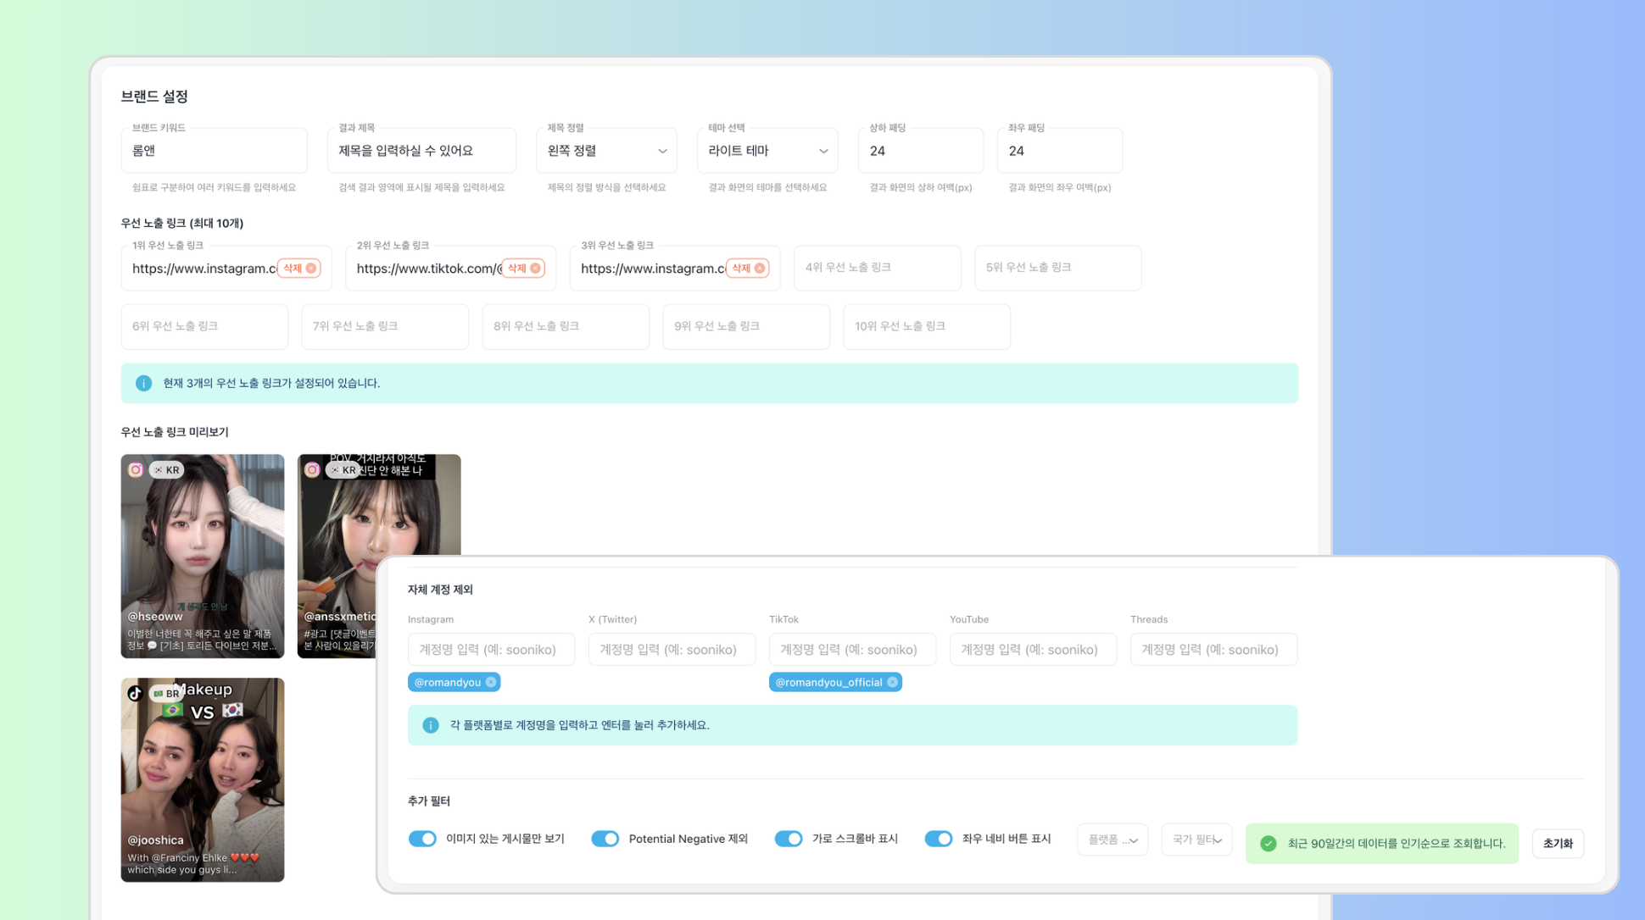Open the platform filter dropdown
The height and width of the screenshot is (920, 1645).
(1112, 840)
